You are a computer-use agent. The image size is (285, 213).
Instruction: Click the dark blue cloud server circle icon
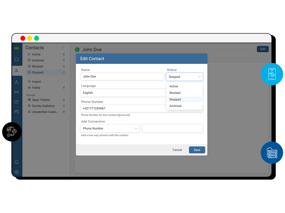coord(272,153)
